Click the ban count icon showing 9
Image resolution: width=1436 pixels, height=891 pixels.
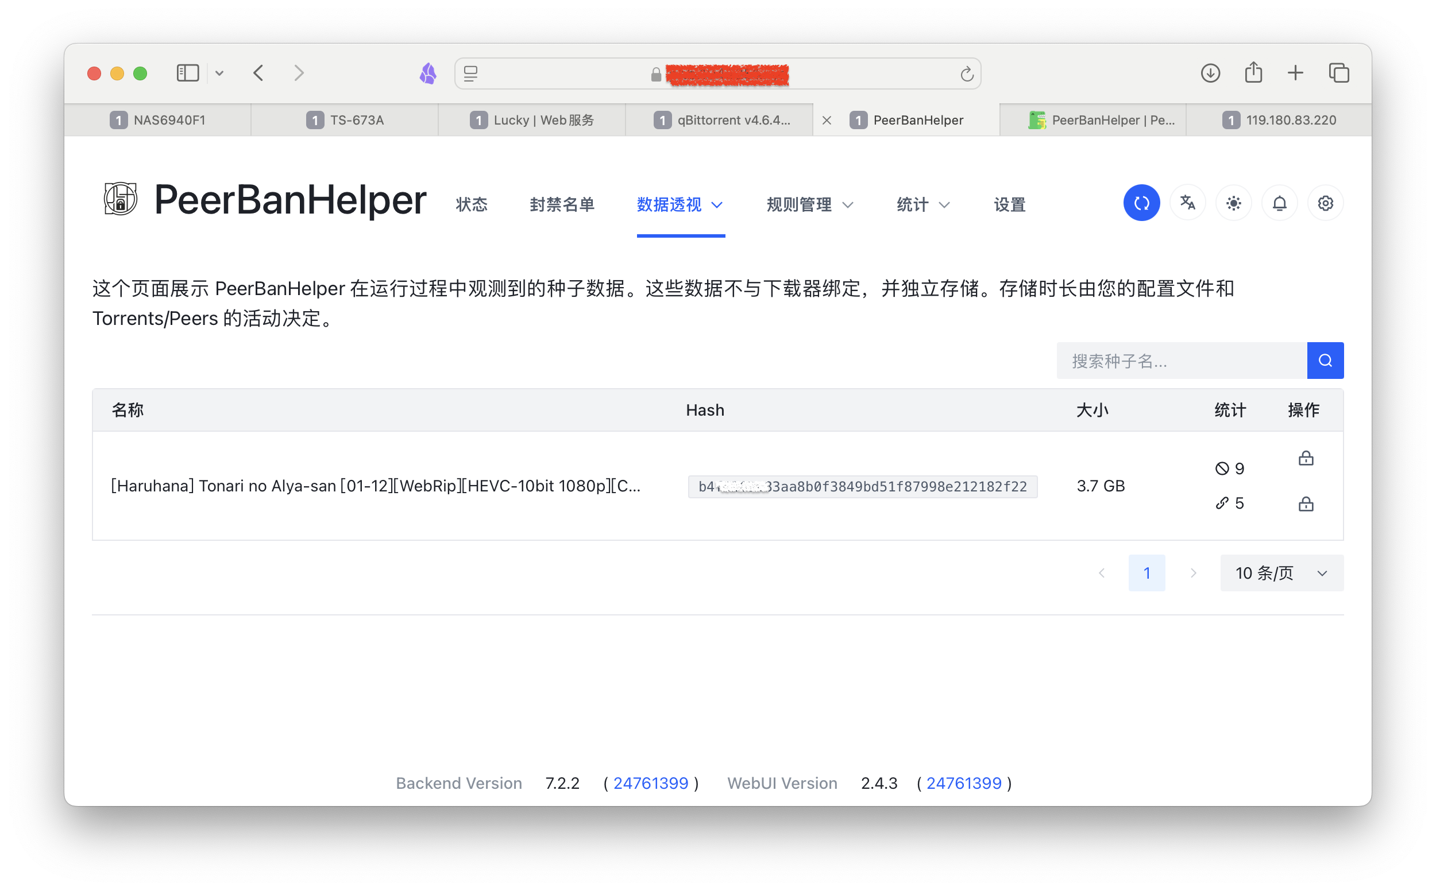pos(1222,468)
